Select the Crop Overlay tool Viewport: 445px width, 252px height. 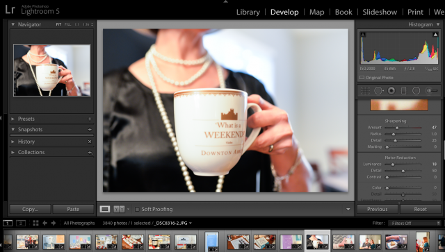pyautogui.click(x=365, y=91)
